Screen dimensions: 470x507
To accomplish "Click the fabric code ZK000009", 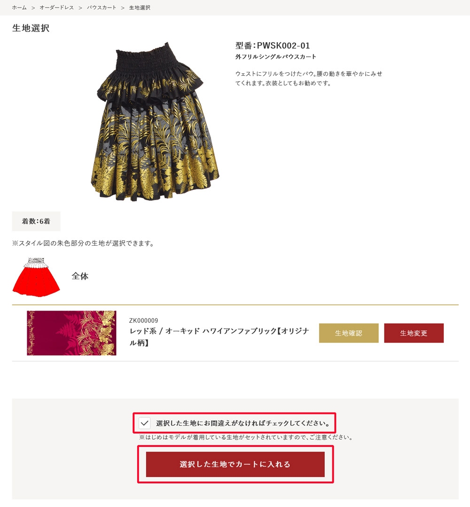I will (144, 320).
